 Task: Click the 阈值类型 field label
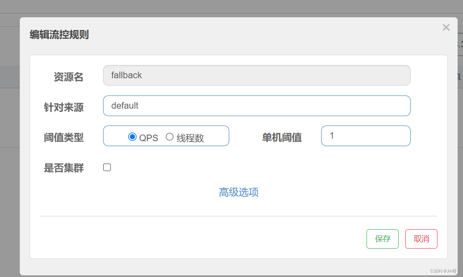click(64, 138)
